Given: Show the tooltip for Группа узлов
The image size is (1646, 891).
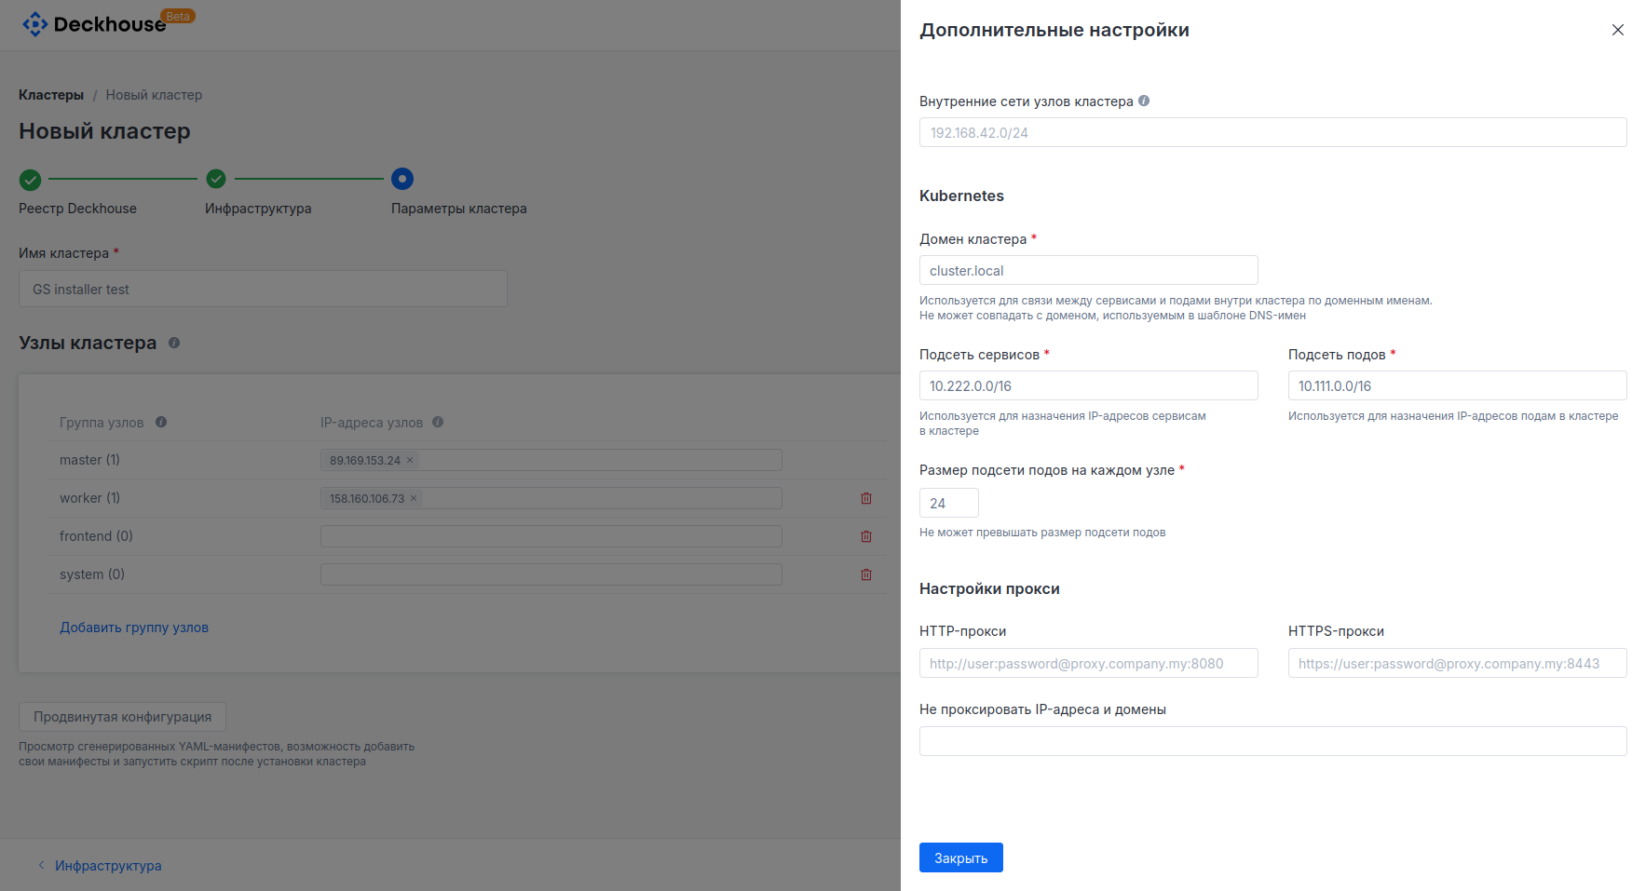Looking at the screenshot, I should (x=160, y=422).
